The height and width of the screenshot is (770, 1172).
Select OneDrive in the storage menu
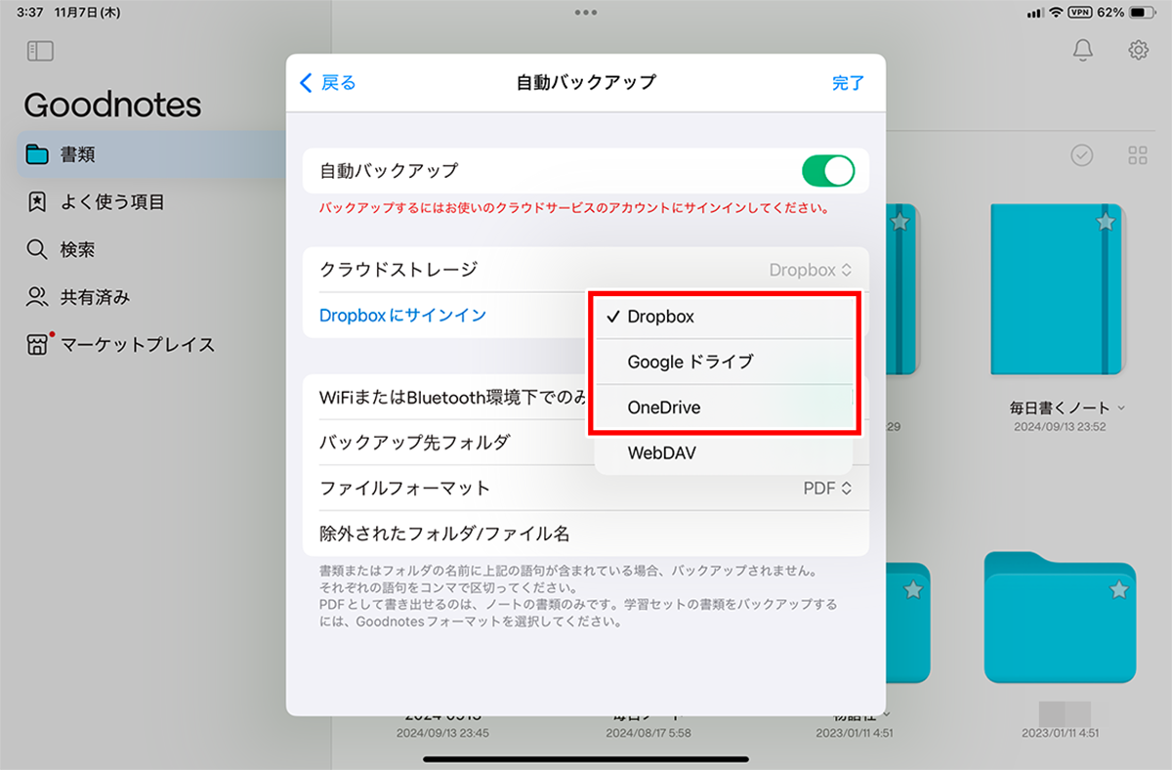[723, 407]
